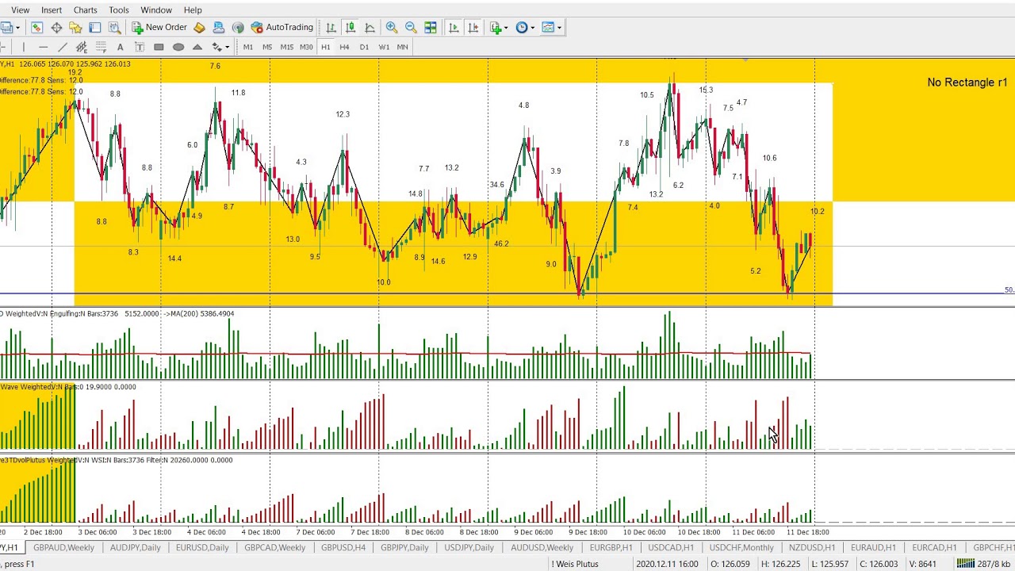This screenshot has width=1015, height=571.
Task: Select the currently active H1 timeframe
Action: [325, 47]
